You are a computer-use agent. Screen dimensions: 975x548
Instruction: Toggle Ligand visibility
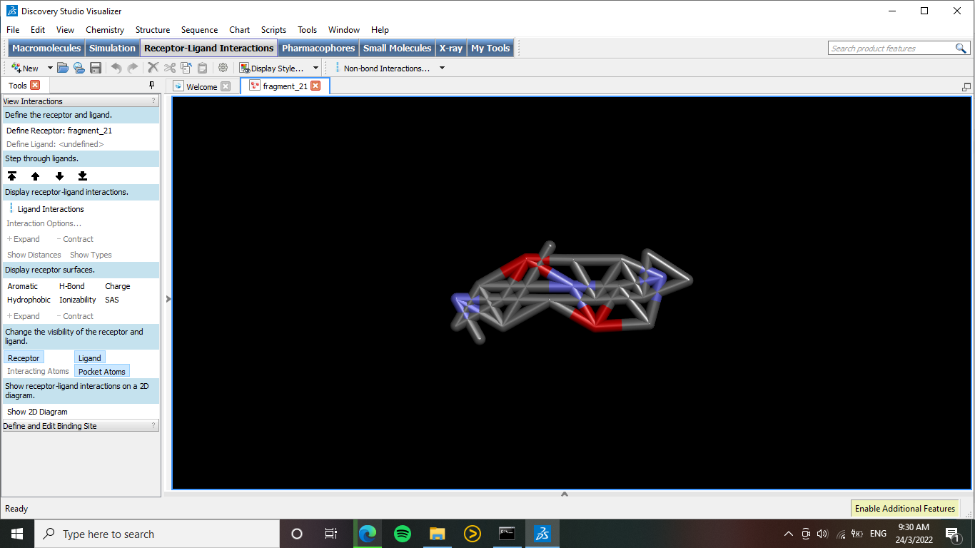(90, 357)
